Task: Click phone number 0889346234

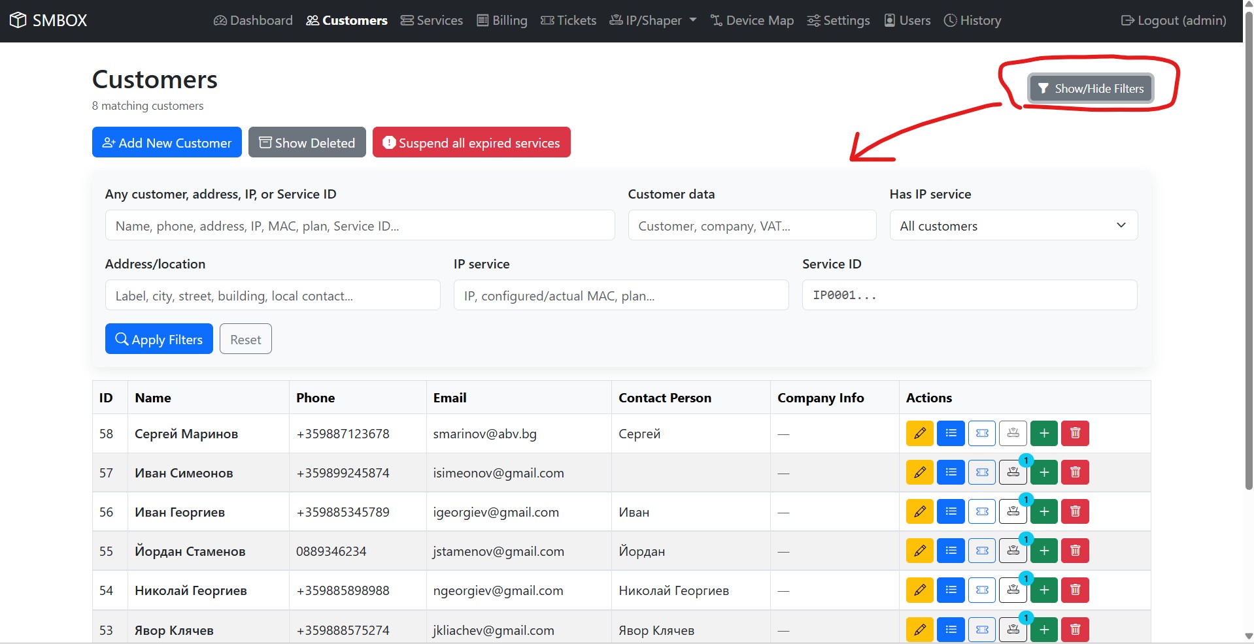Action: (331, 551)
